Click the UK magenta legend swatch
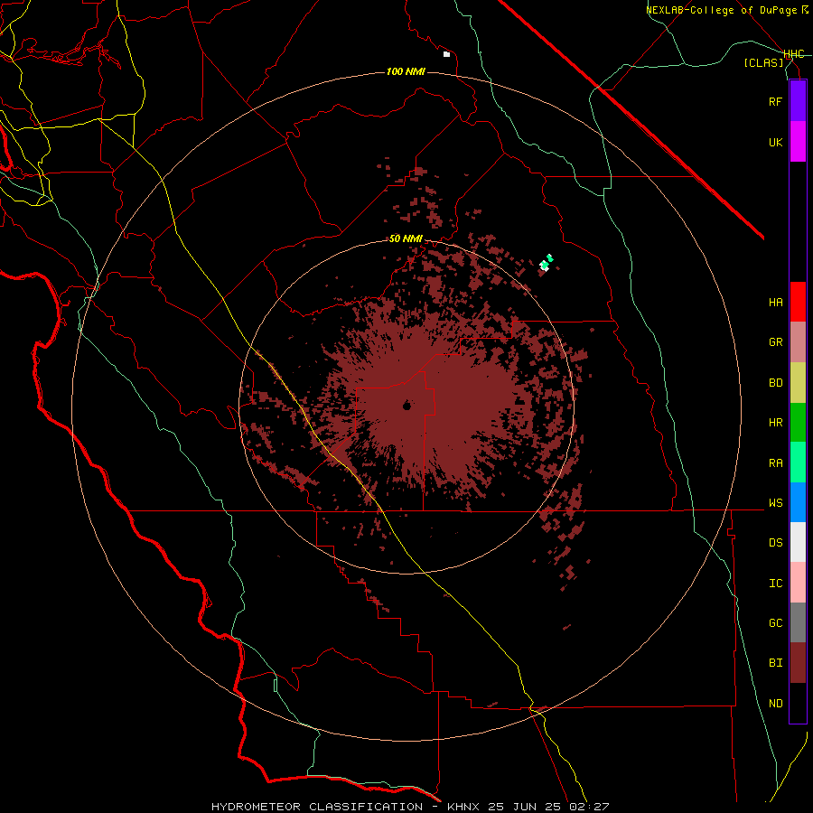The width and height of the screenshot is (813, 813). click(x=798, y=142)
